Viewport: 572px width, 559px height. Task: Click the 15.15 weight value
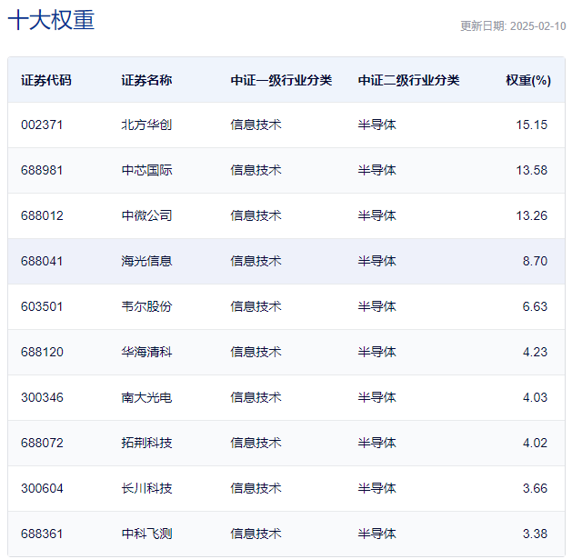pyautogui.click(x=531, y=125)
